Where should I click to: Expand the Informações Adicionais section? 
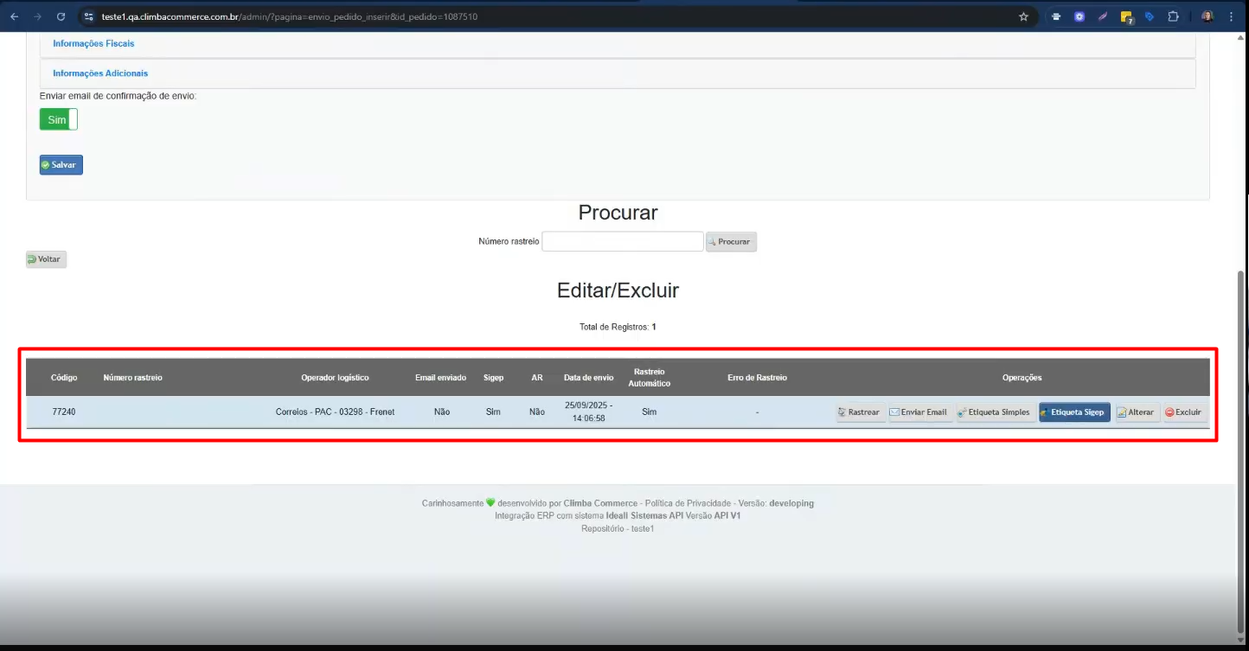(100, 73)
